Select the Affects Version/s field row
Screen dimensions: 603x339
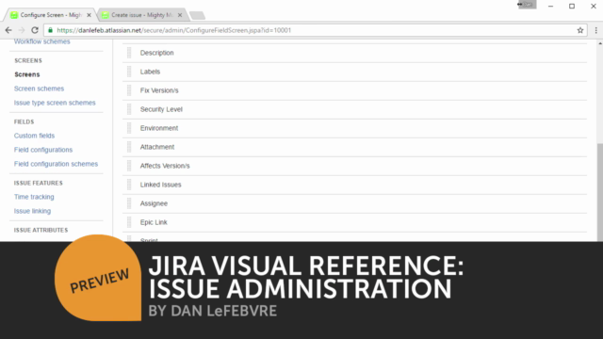354,166
